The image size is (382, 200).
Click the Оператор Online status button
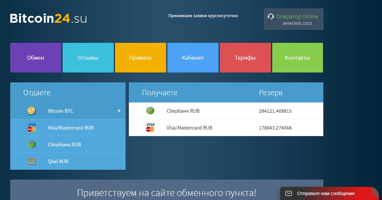(293, 19)
